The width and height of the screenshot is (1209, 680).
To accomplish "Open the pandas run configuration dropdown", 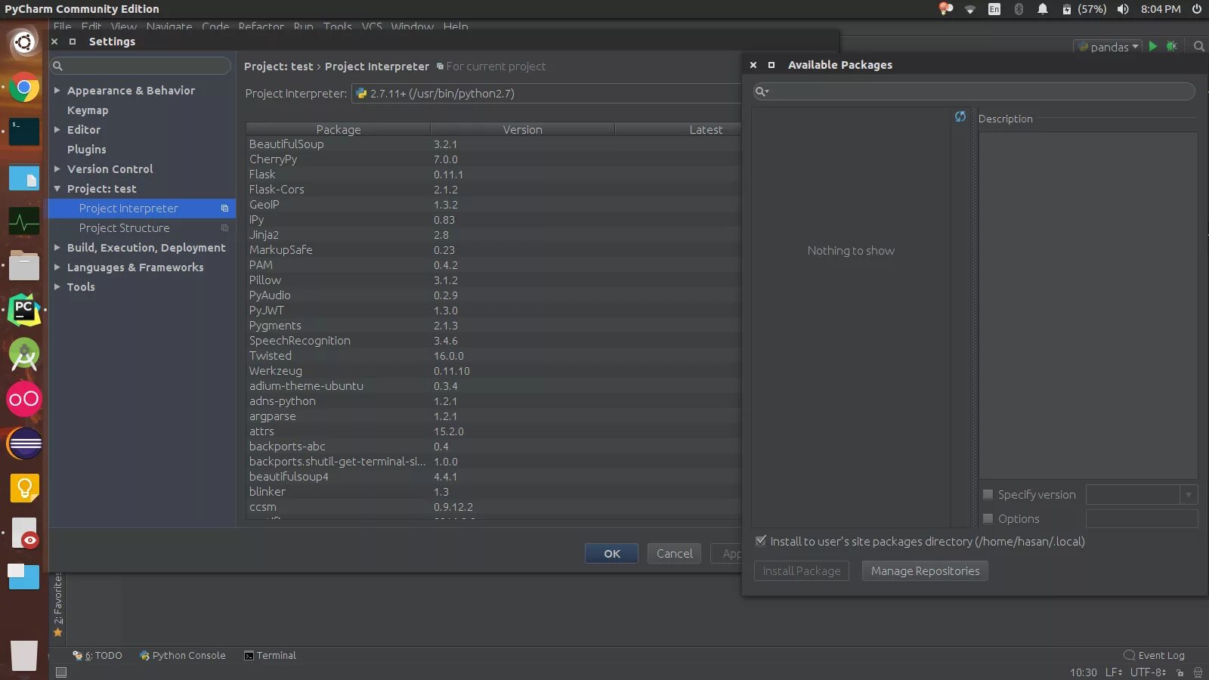I will 1107,47.
